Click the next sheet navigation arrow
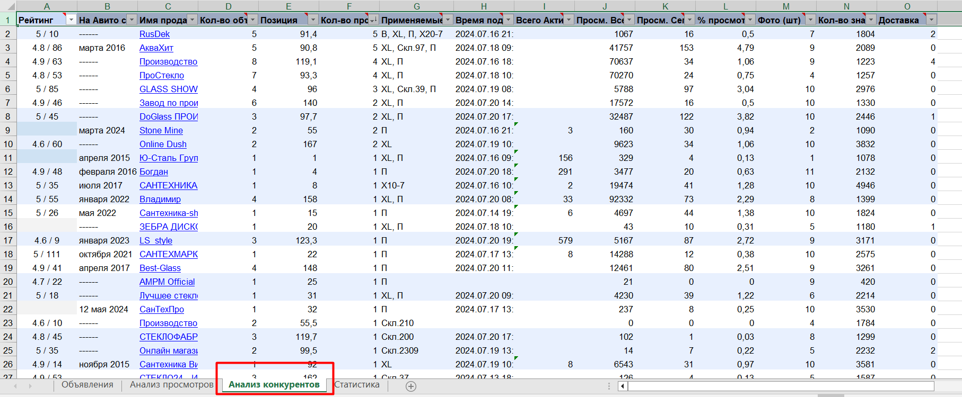The image size is (962, 397). [30, 386]
